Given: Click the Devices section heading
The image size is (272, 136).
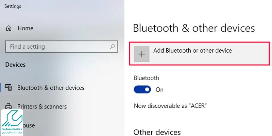Looking at the screenshot, I should (15, 65).
